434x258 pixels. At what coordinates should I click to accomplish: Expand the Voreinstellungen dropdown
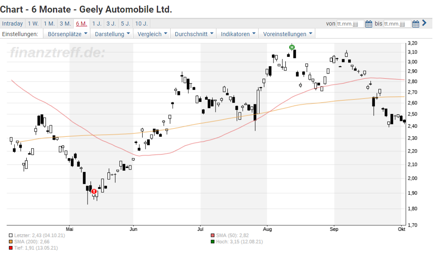[x=287, y=34]
